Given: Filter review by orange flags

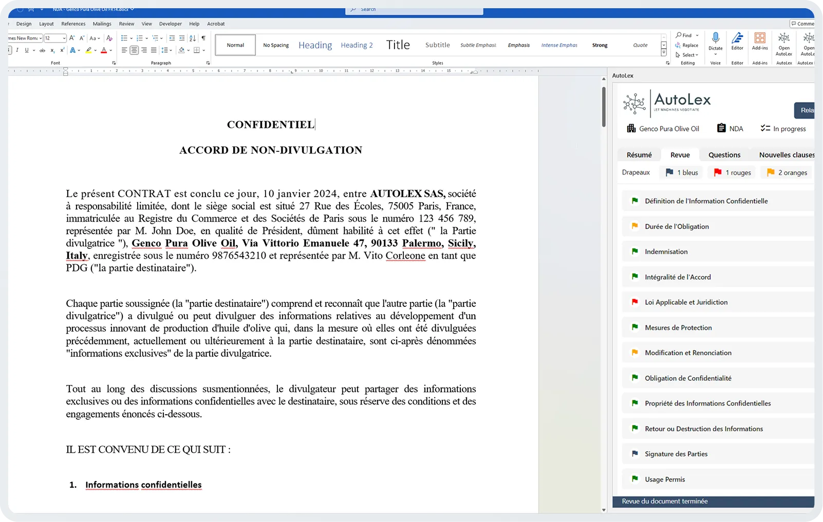Looking at the screenshot, I should tap(787, 172).
